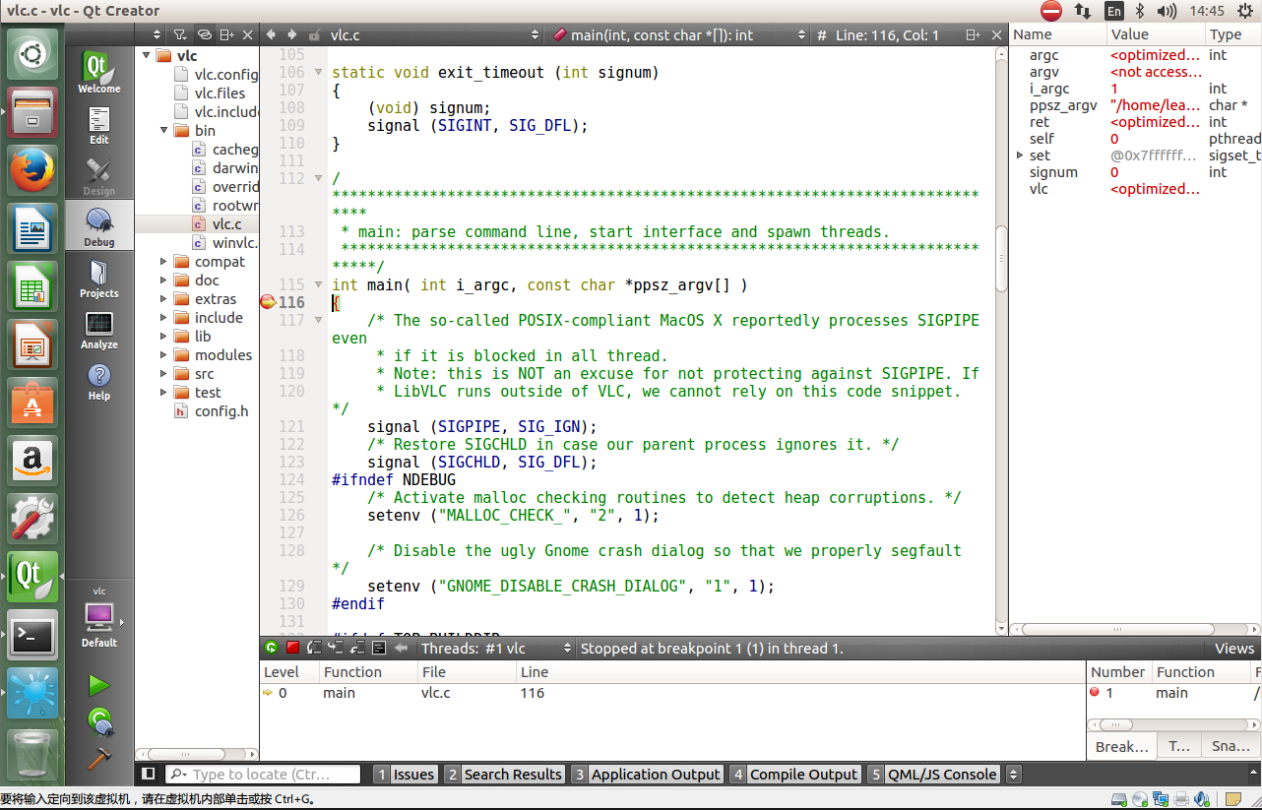Click the filter tree funnel icon
Viewport: 1262px width, 810px height.
(180, 34)
